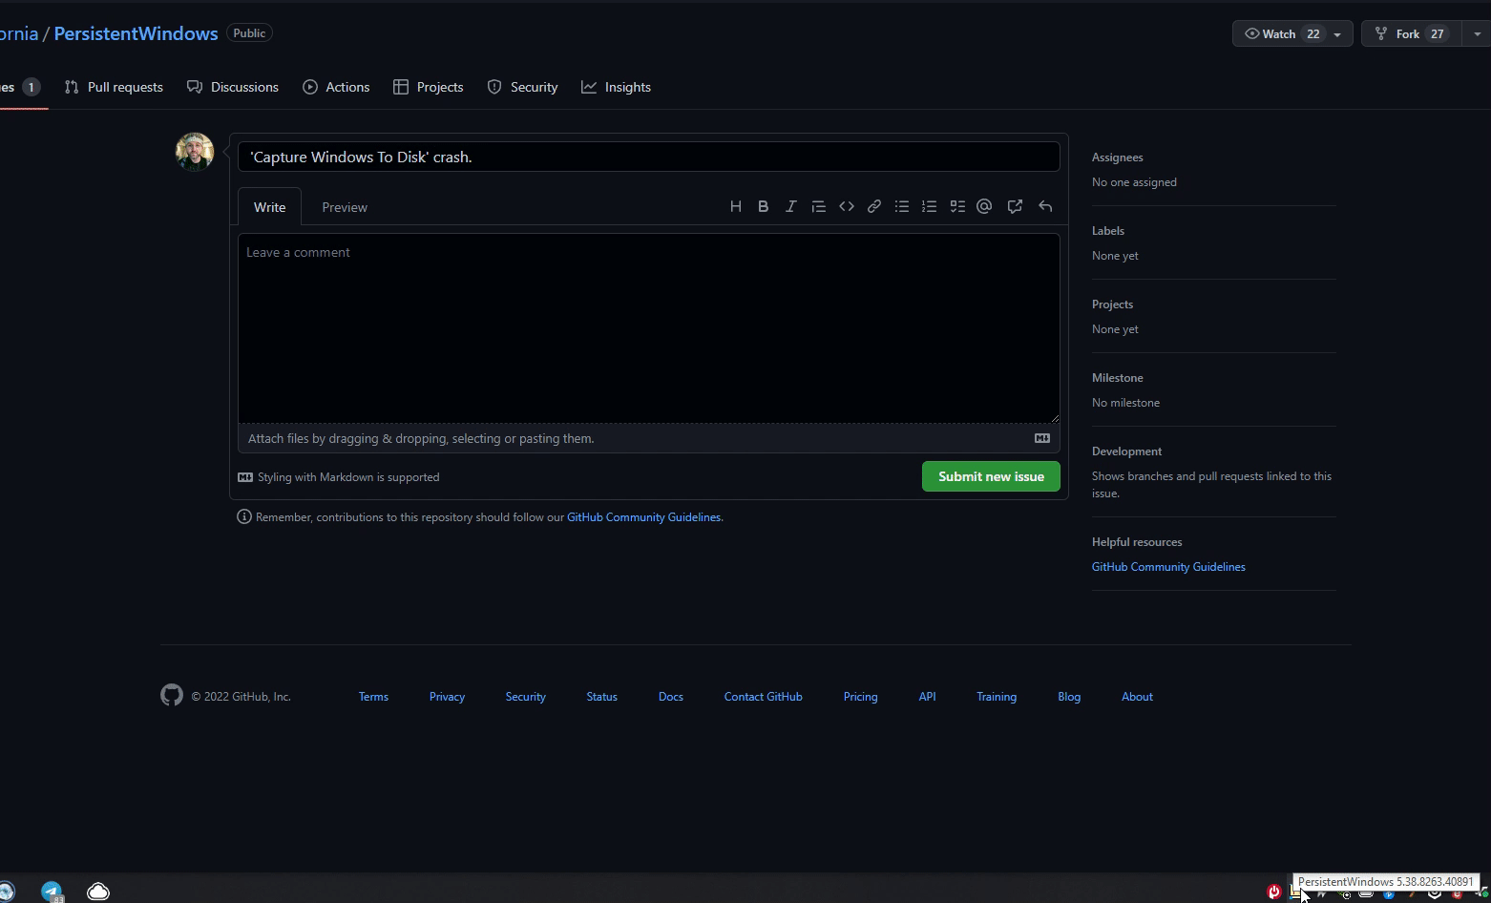Open the Watch dropdown

(x=1292, y=33)
